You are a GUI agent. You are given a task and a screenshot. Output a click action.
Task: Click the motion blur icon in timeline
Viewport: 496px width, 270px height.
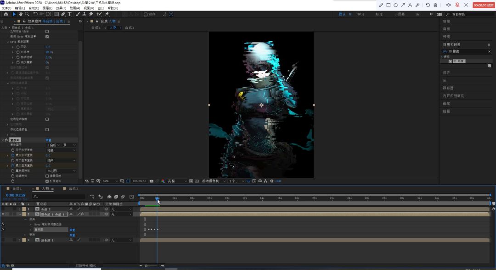[x=123, y=197]
